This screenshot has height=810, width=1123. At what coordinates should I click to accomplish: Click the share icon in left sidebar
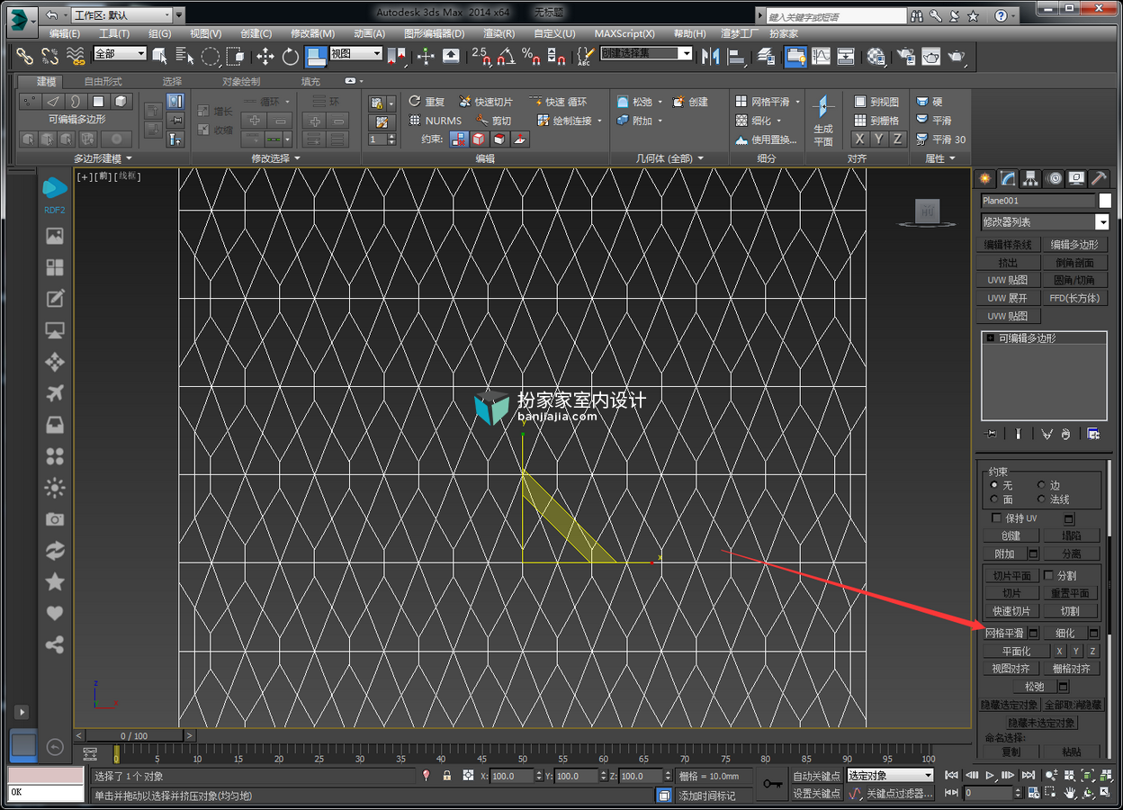click(x=55, y=644)
